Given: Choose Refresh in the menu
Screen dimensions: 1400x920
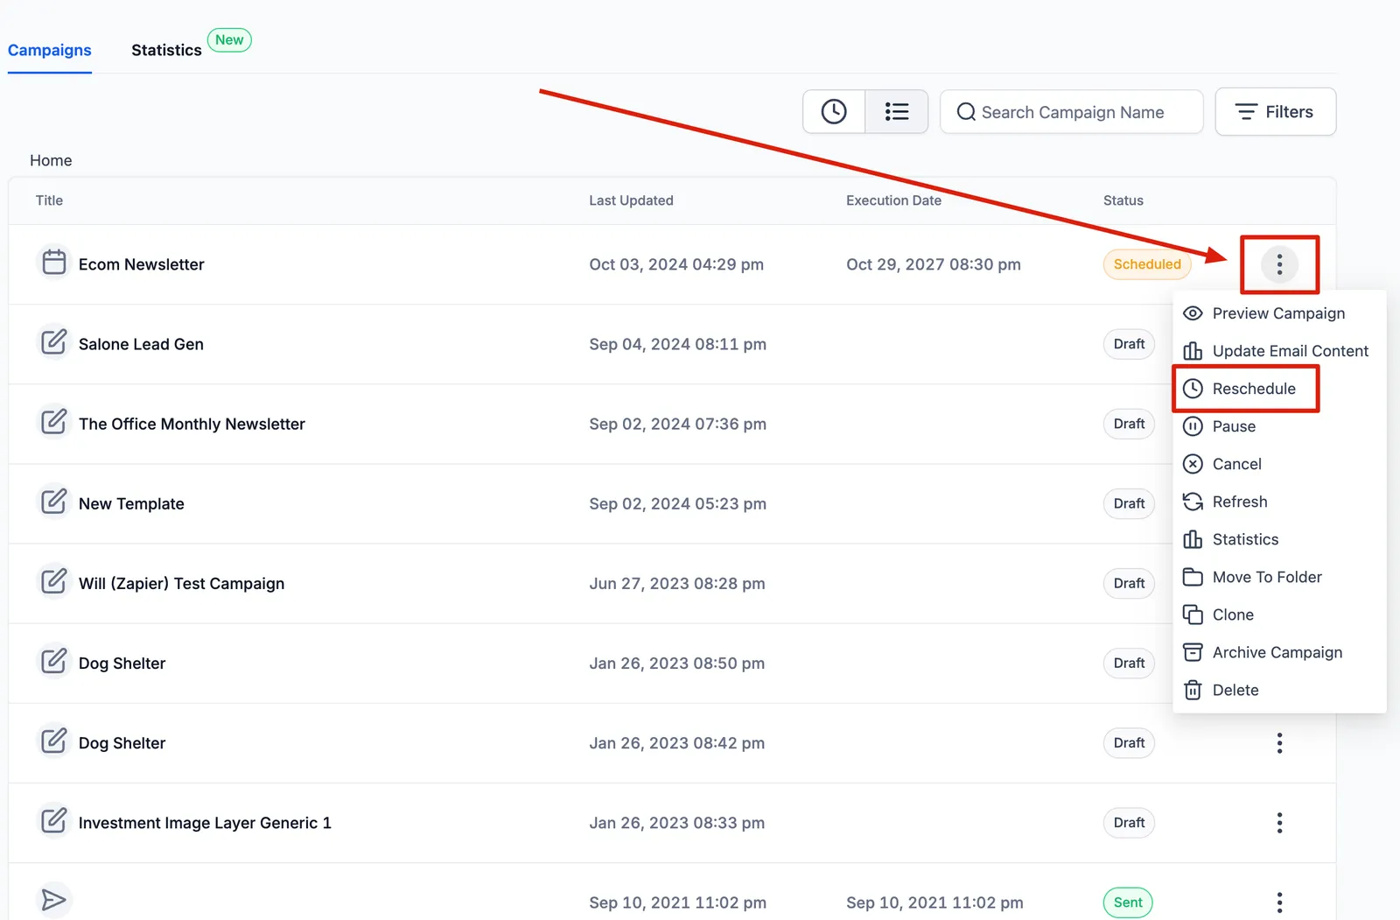Looking at the screenshot, I should tap(1279, 502).
